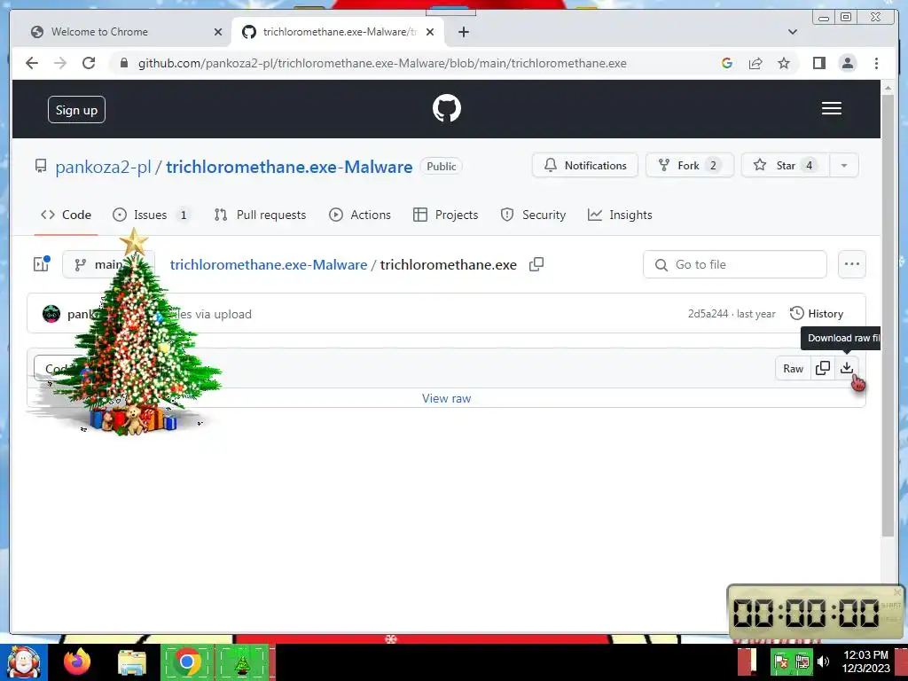
Task: Click the committer avatar image
Action: coord(51,314)
